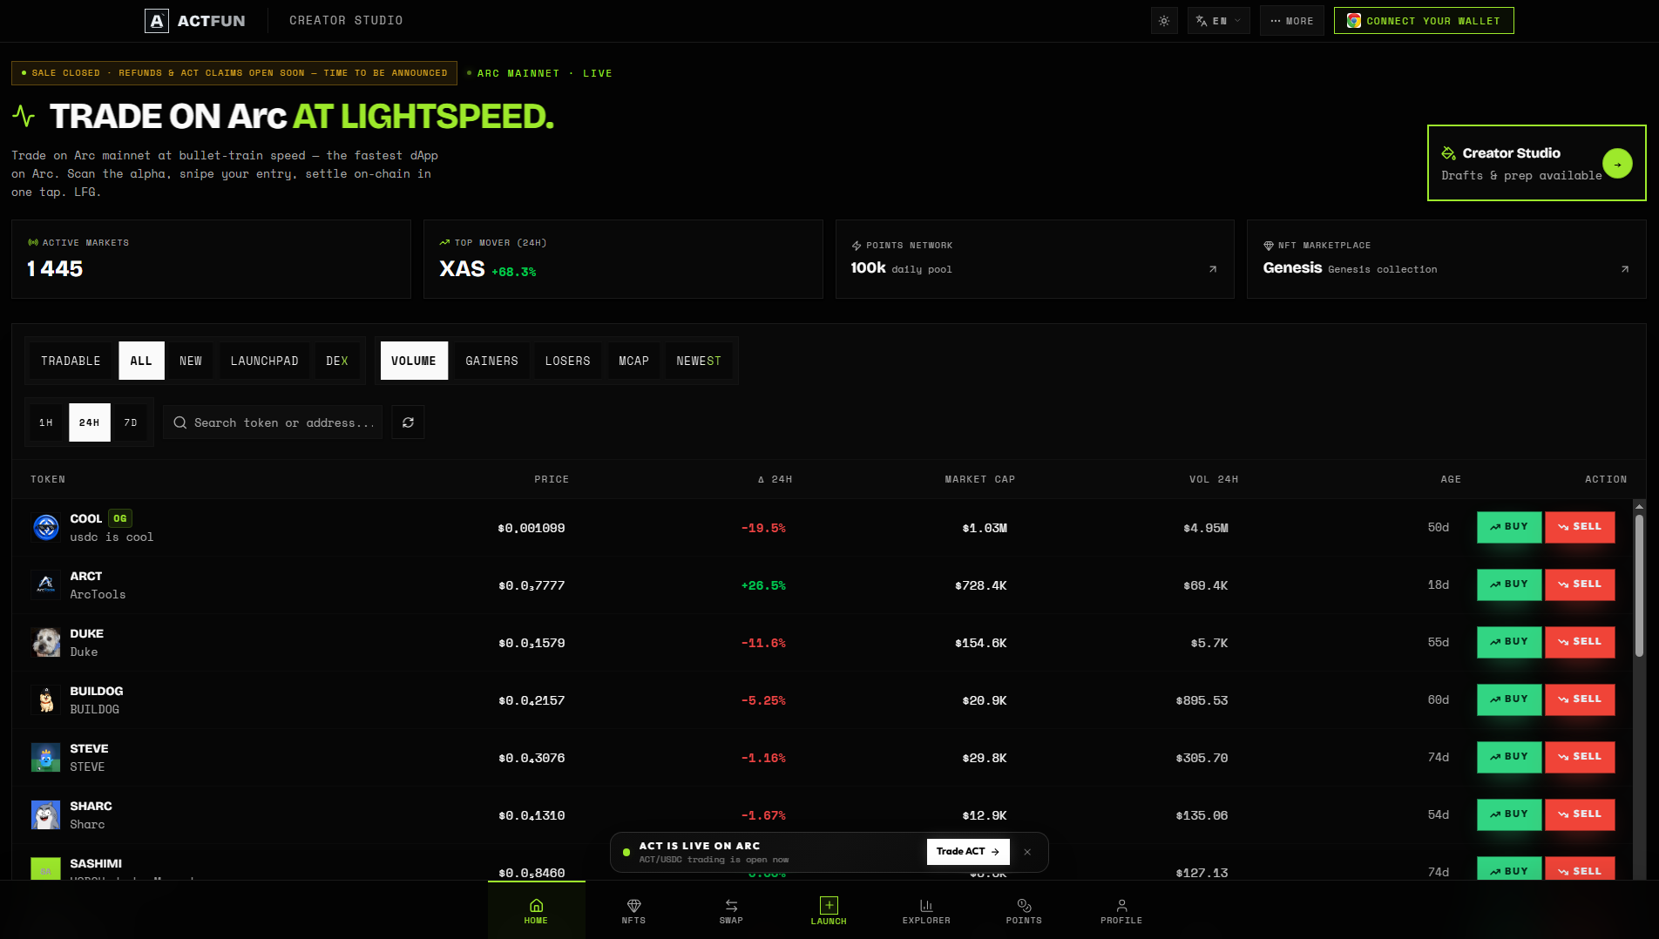Select the 7D timeframe toggle
Image resolution: width=1659 pixels, height=939 pixels.
coord(131,422)
